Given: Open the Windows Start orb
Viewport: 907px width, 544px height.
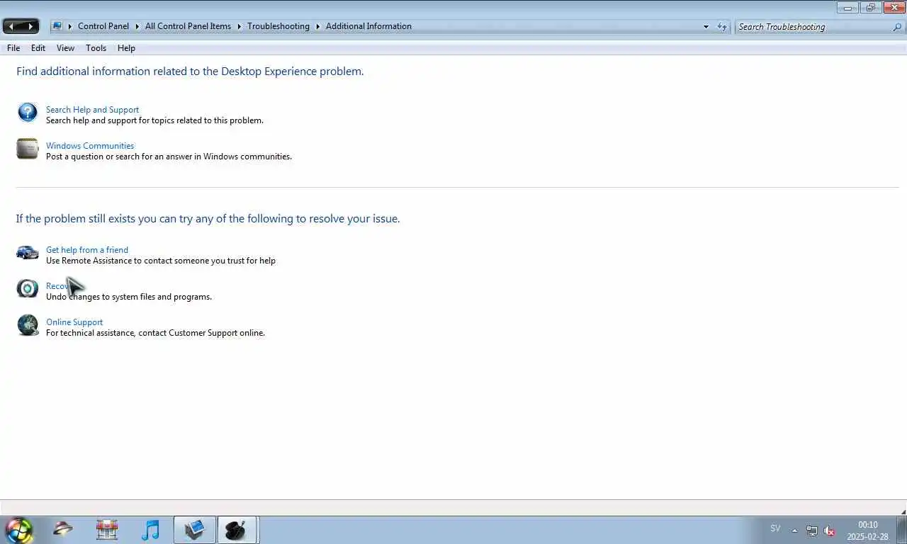Looking at the screenshot, I should click(18, 530).
